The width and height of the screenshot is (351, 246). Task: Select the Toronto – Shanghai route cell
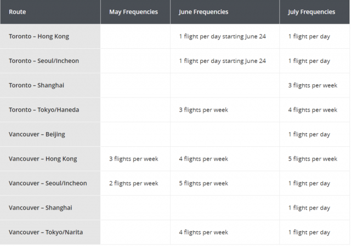50,85
